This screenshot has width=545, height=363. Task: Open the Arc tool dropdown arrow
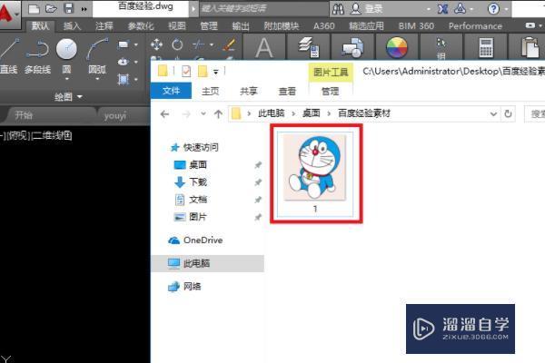(x=97, y=79)
